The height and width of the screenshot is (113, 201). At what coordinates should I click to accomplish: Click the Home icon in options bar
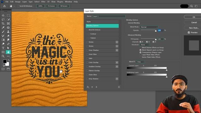point(4,6)
